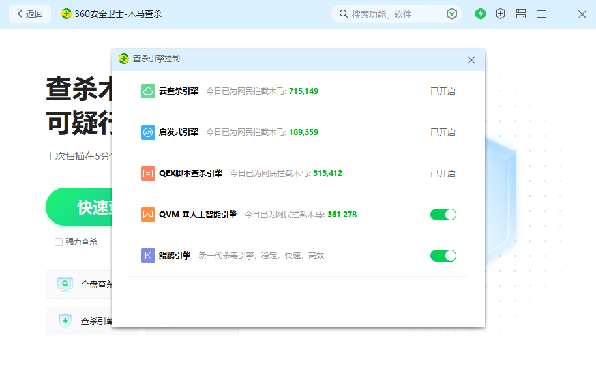Click the QVM II人工智能引擎 label
Viewport: 596px width, 375px height.
(x=198, y=215)
